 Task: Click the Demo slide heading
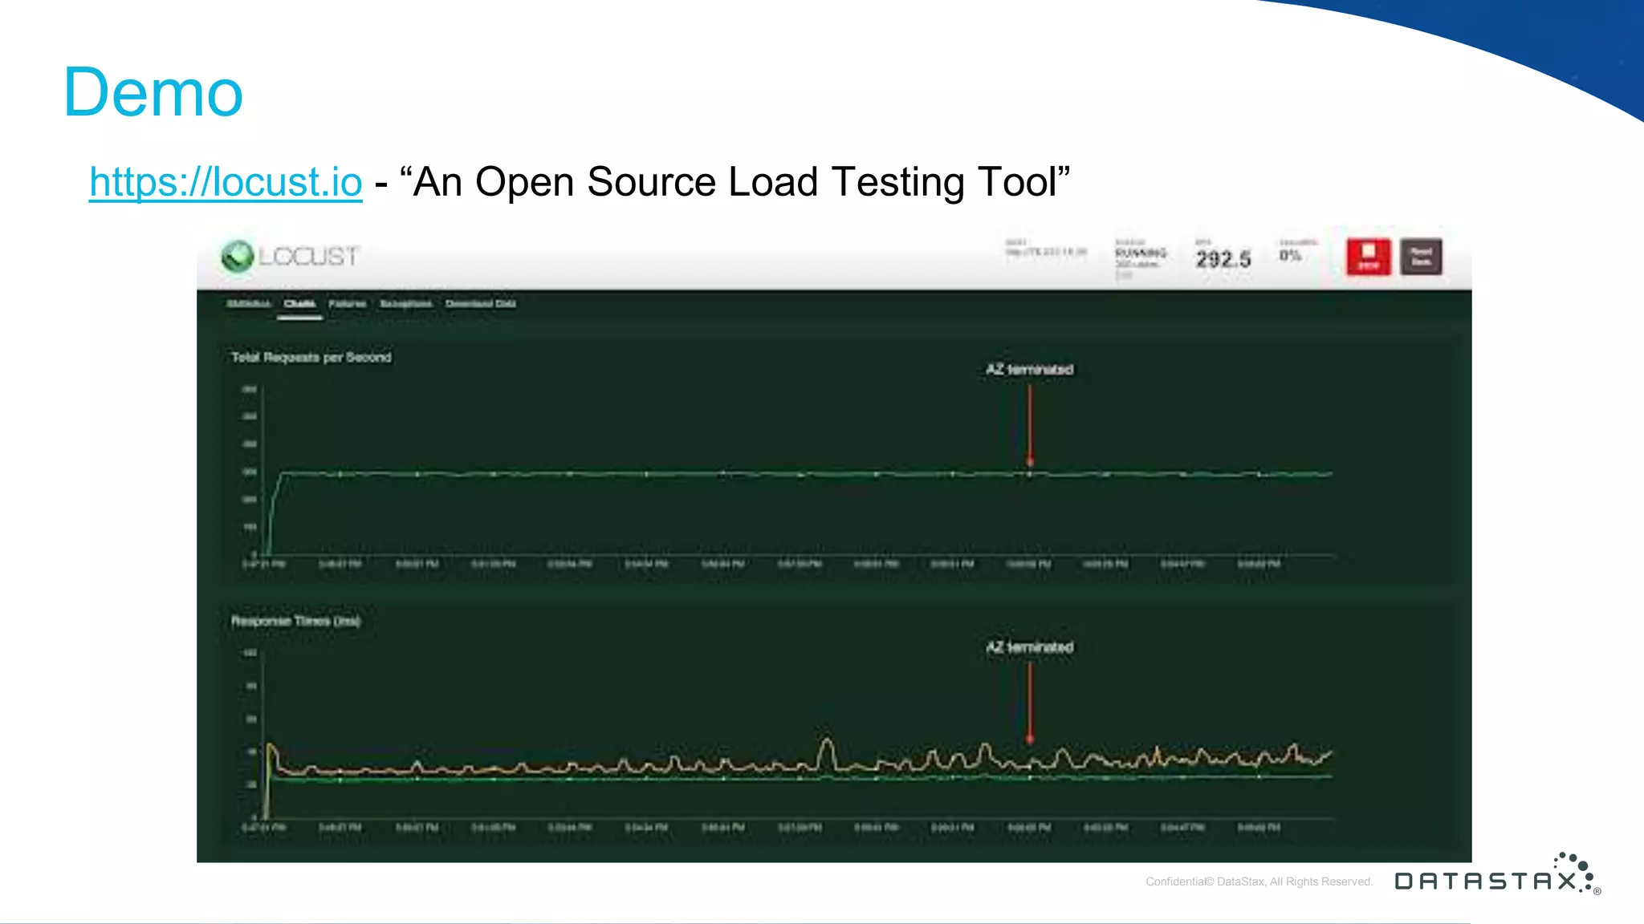click(153, 92)
